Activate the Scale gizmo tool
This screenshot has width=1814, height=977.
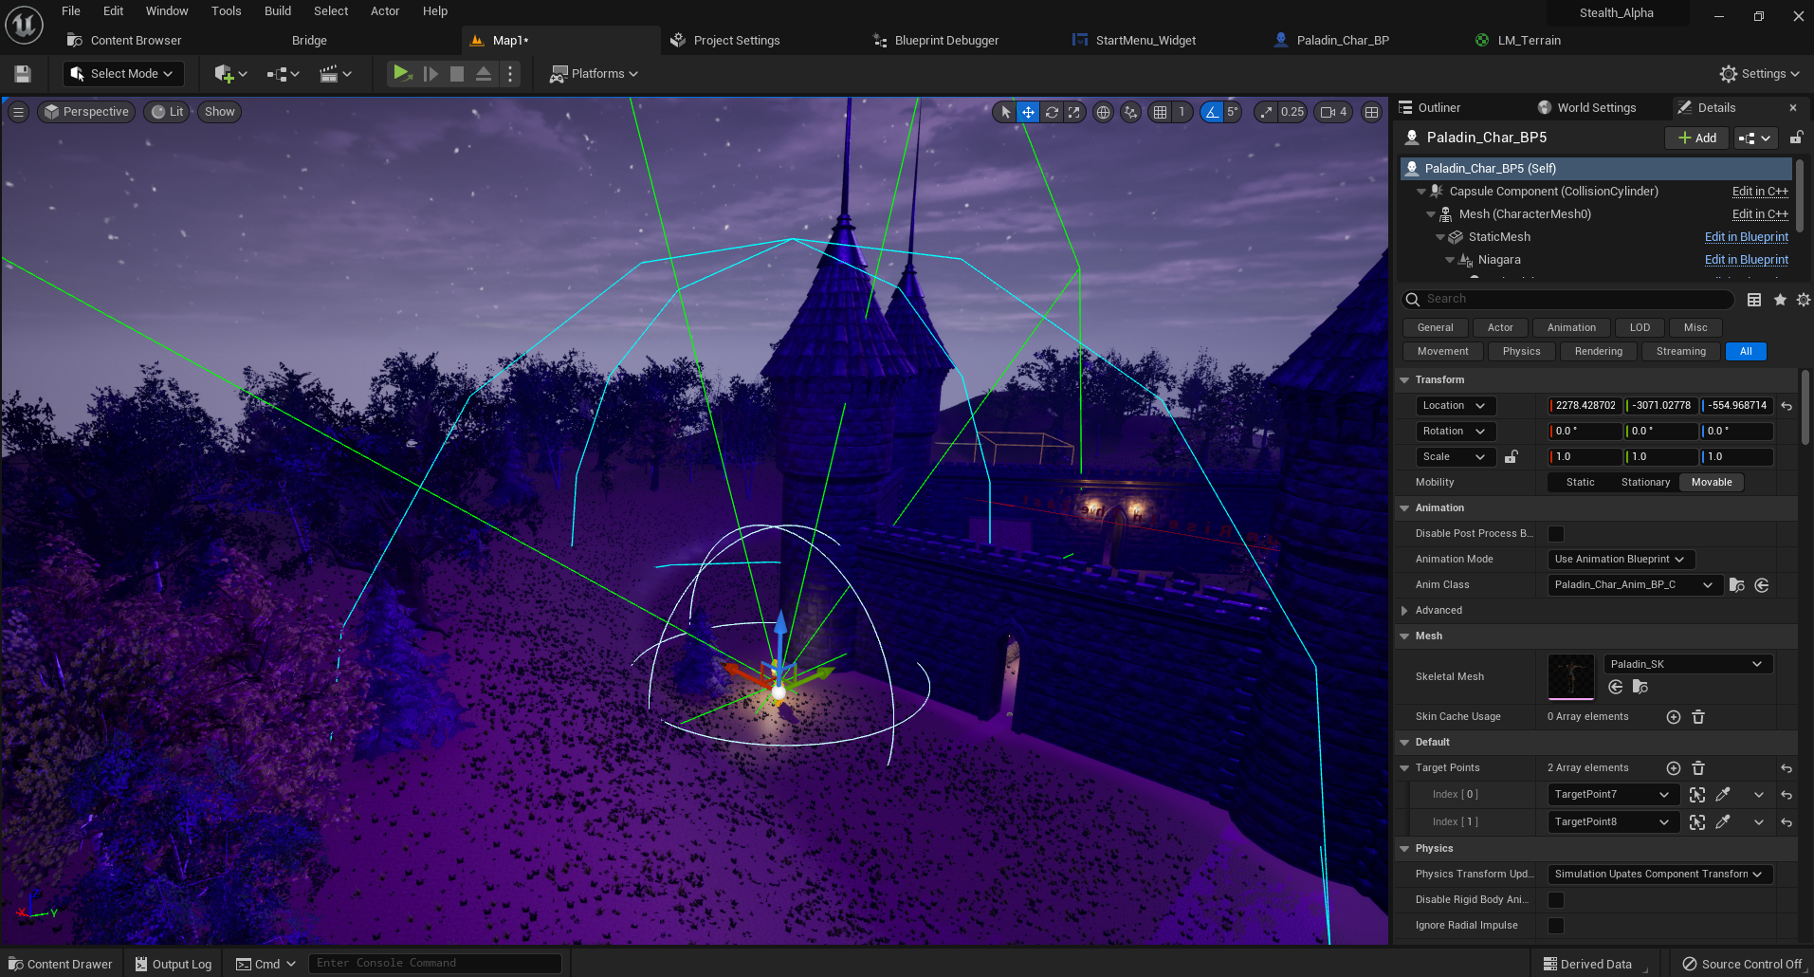pos(1073,112)
